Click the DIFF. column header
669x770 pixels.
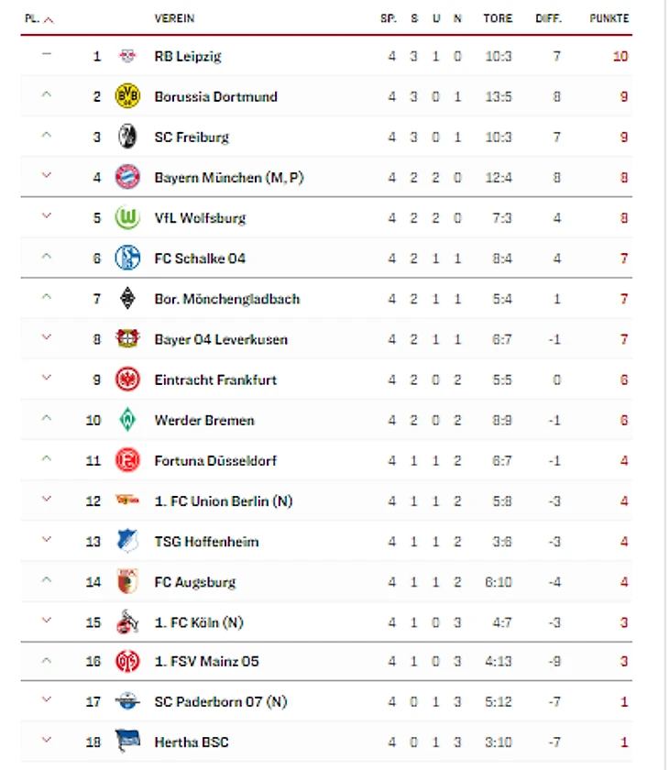click(x=548, y=18)
